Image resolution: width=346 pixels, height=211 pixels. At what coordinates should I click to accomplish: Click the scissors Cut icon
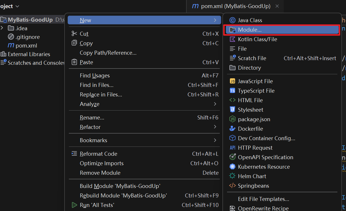click(x=74, y=34)
